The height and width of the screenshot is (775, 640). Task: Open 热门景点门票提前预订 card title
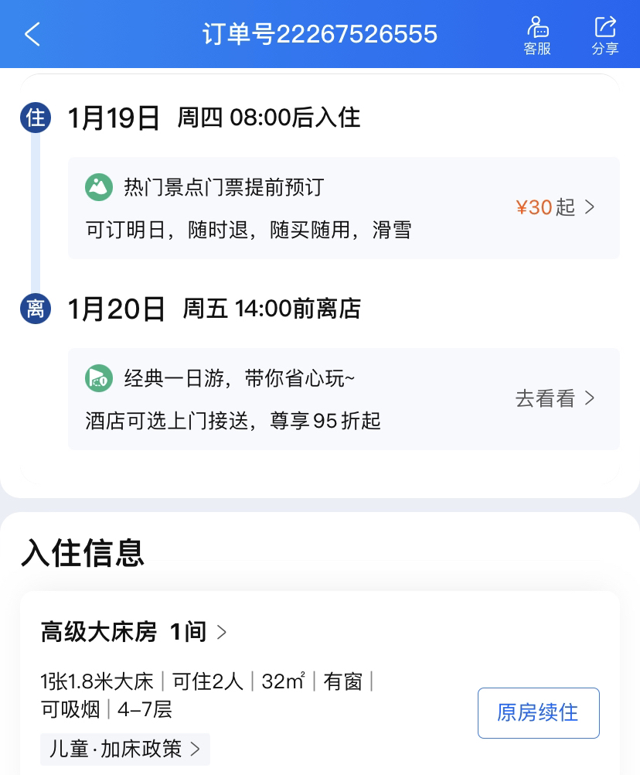pos(223,187)
